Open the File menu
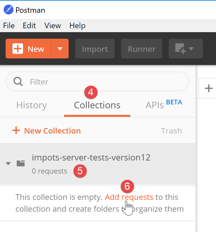The height and width of the screenshot is (232, 216). (9, 26)
